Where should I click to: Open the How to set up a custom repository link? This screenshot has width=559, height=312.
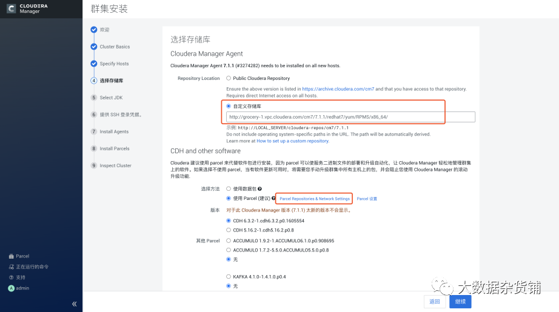coord(292,141)
